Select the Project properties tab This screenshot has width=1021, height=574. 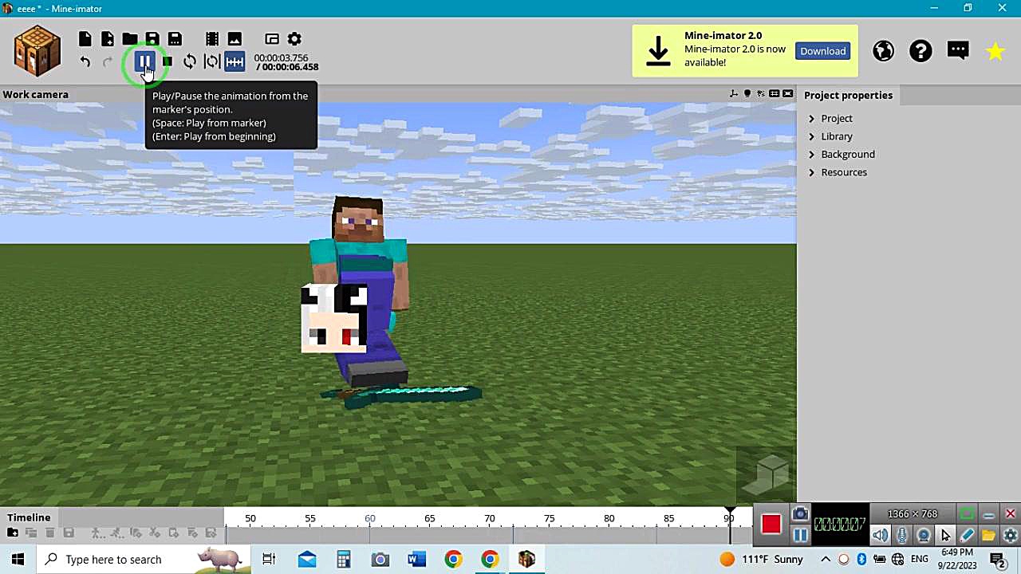(848, 95)
